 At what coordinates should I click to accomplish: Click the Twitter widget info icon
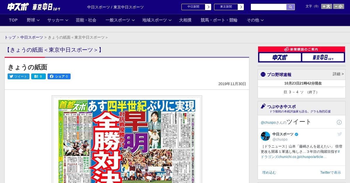(x=339, y=122)
